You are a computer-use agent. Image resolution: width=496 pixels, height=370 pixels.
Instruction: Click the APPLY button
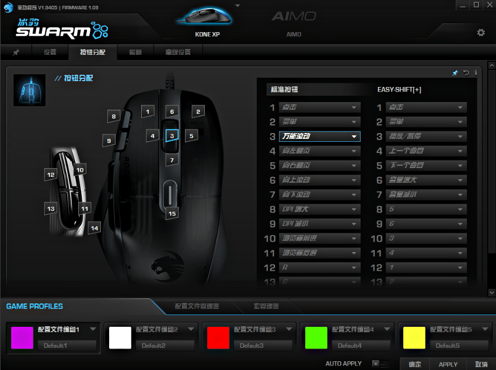448,364
